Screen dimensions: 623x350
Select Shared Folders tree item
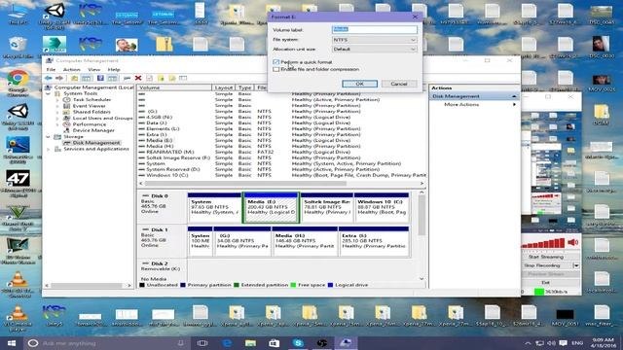coord(92,112)
